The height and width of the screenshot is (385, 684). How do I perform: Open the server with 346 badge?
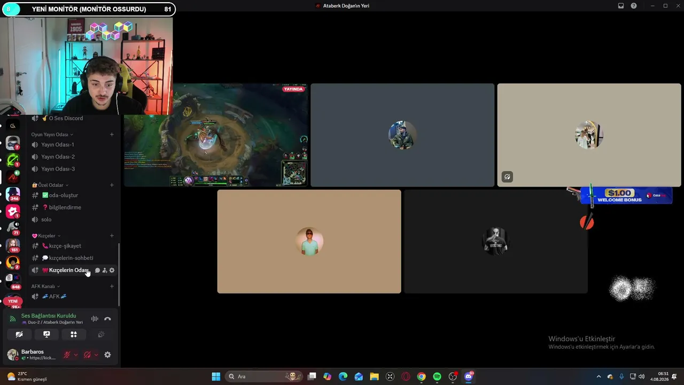pyautogui.click(x=13, y=194)
